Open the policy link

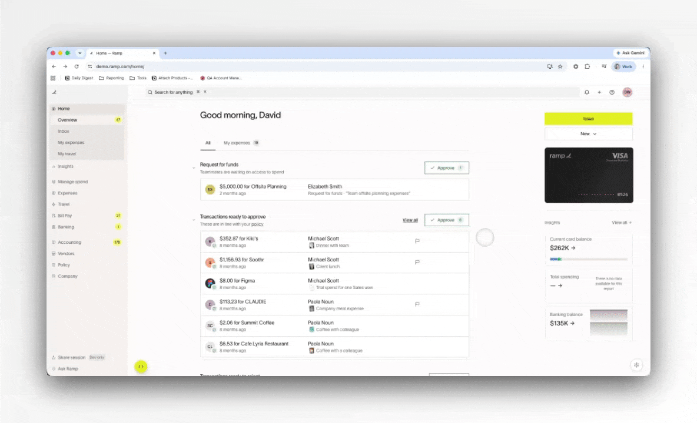pyautogui.click(x=257, y=224)
